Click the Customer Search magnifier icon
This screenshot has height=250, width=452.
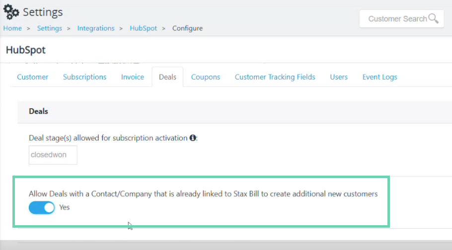[433, 18]
